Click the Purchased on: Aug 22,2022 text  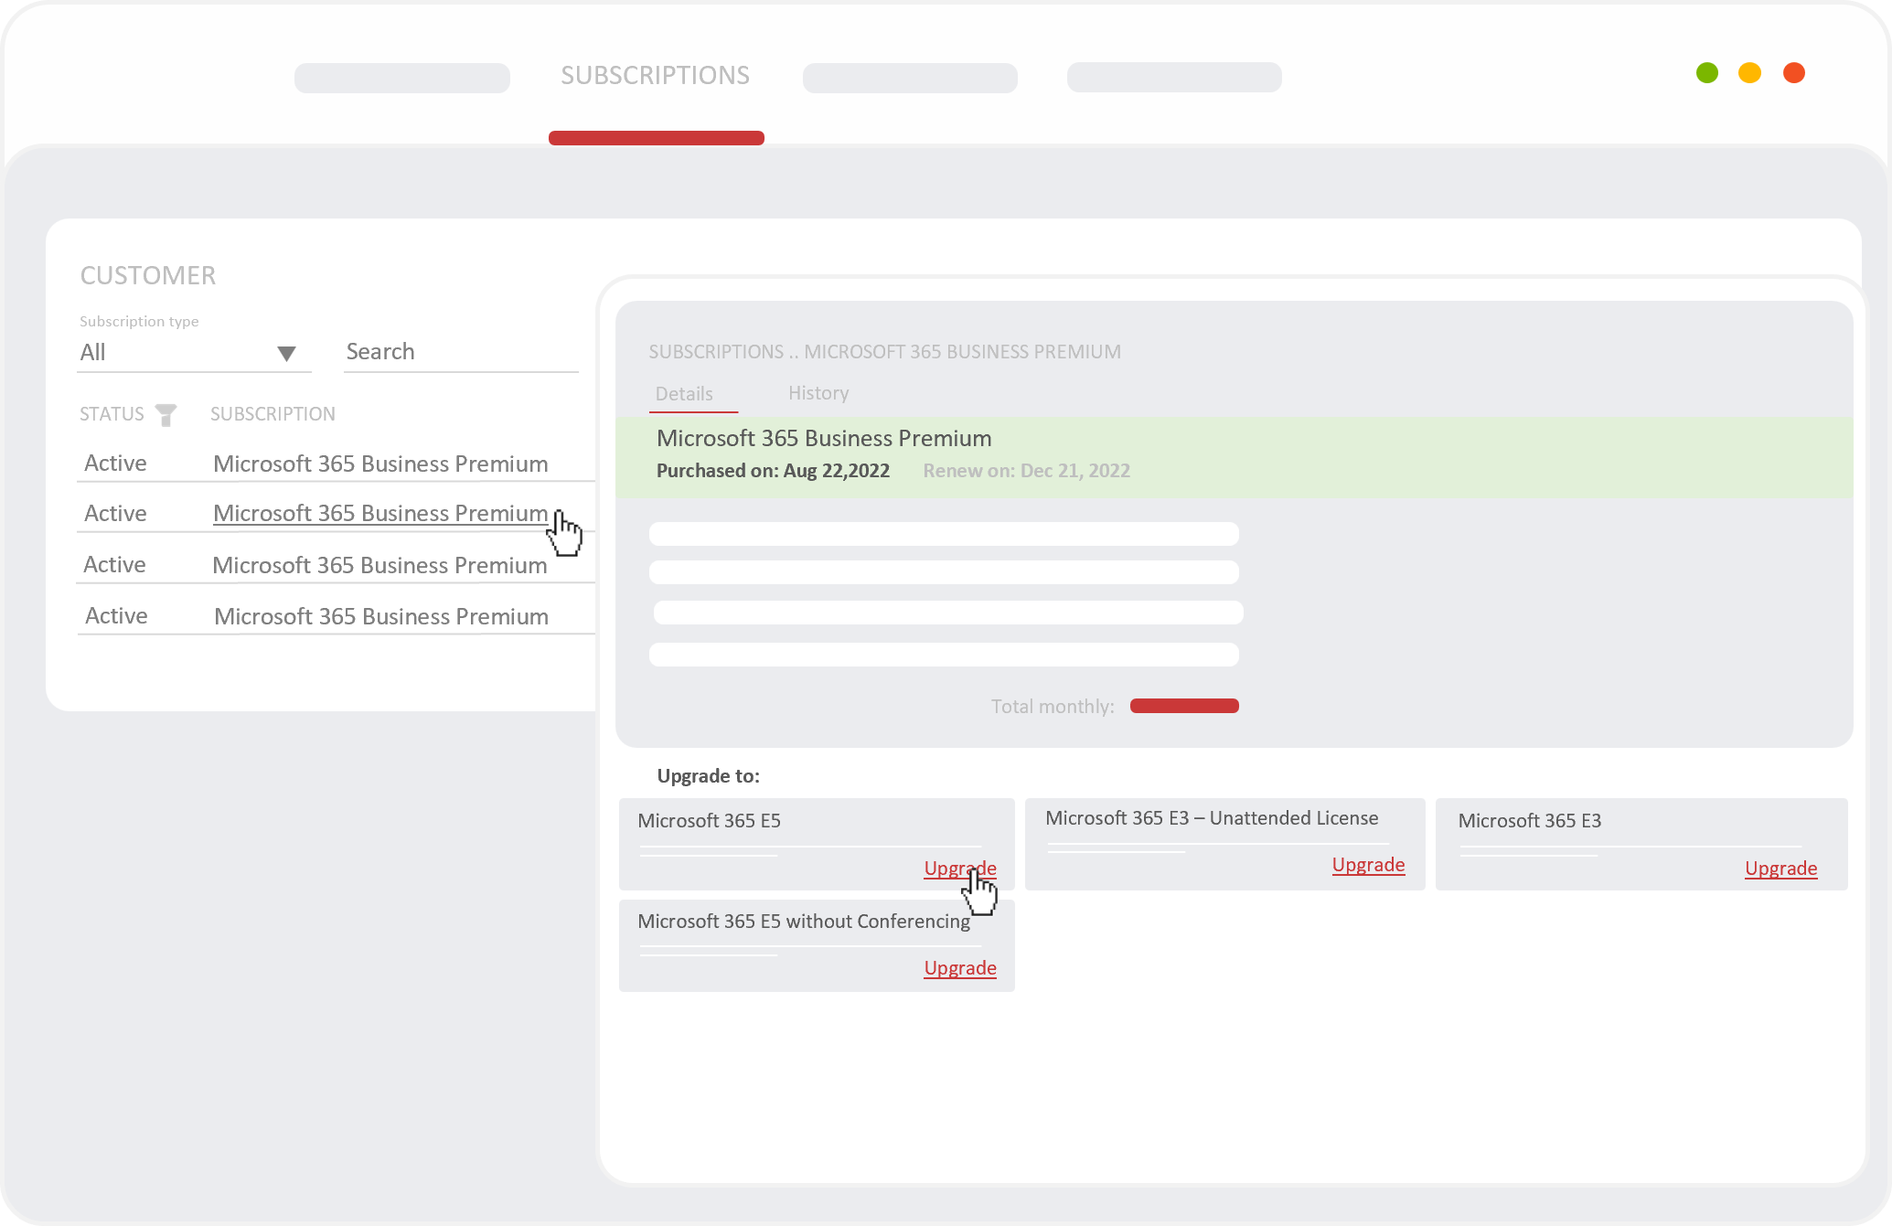point(773,471)
